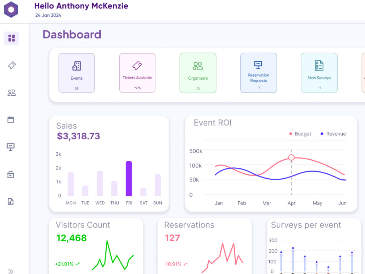The width and height of the screenshot is (365, 274).
Task: Open the calendar icon in sidebar
Action: click(11, 120)
